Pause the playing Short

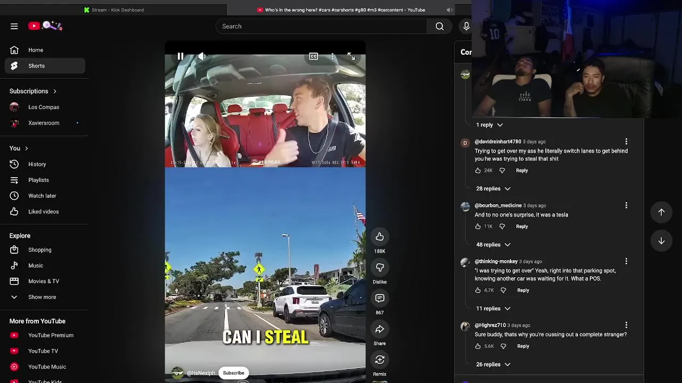(x=181, y=56)
